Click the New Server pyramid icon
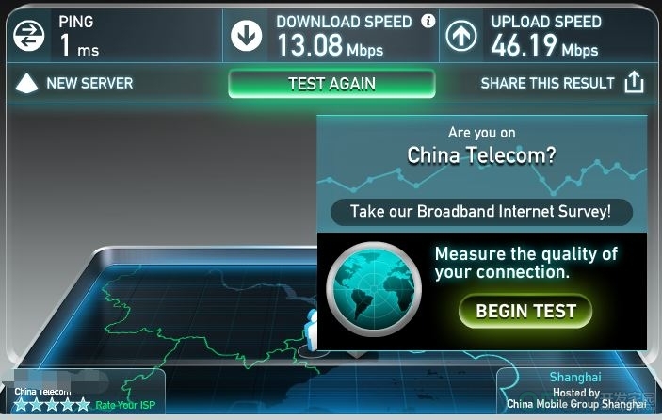 pyautogui.click(x=26, y=83)
